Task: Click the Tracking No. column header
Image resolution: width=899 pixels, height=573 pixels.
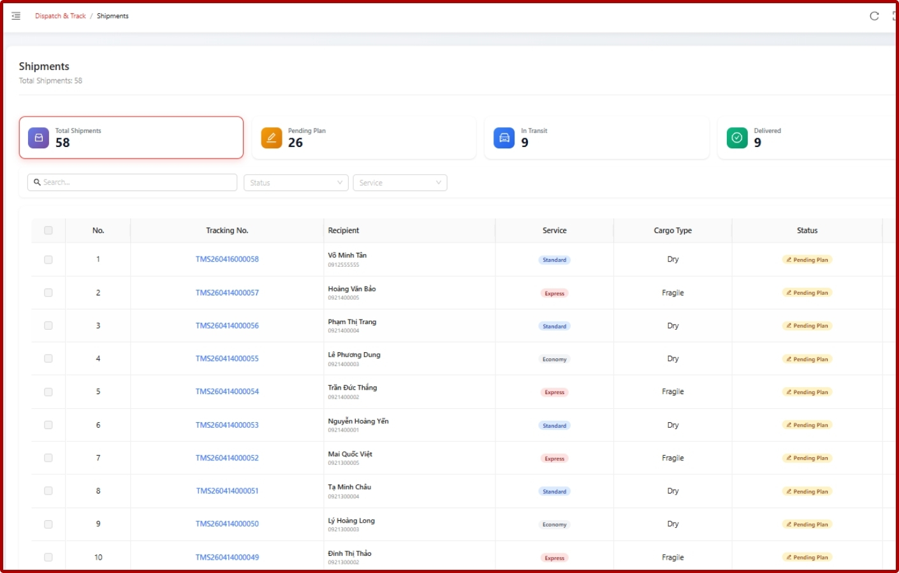Action: tap(227, 230)
